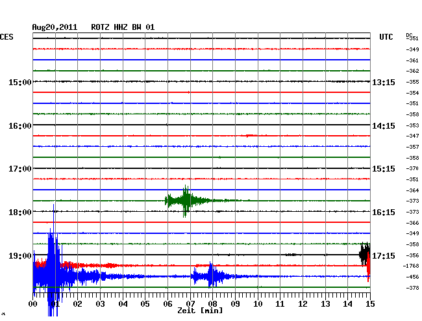Select the 17:15 UTC time label
The height and width of the screenshot is (321, 422).
tap(384, 255)
